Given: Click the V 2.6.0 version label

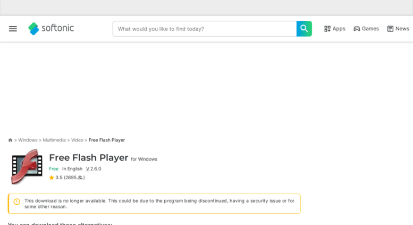Looking at the screenshot, I should coord(94,169).
